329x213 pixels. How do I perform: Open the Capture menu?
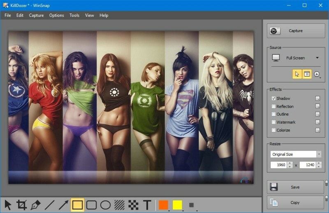(36, 15)
